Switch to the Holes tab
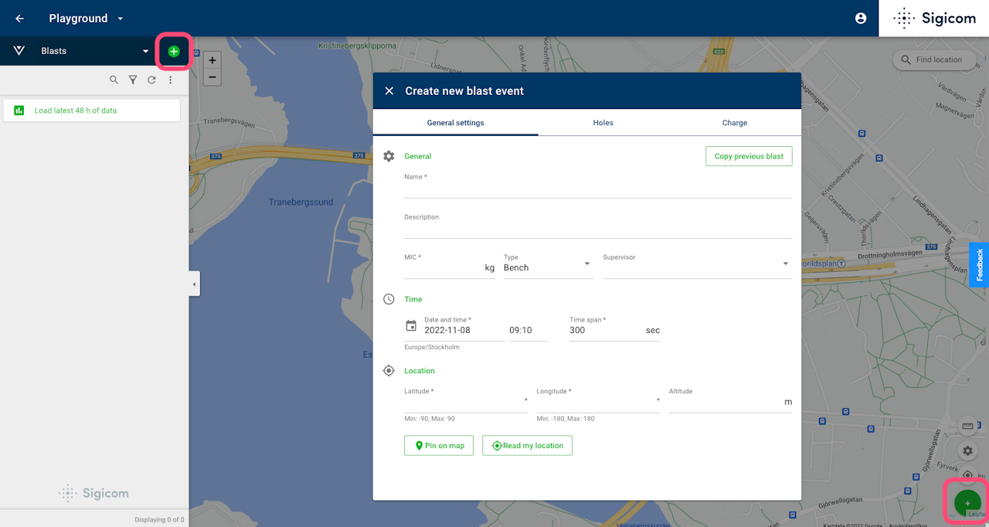 (603, 123)
